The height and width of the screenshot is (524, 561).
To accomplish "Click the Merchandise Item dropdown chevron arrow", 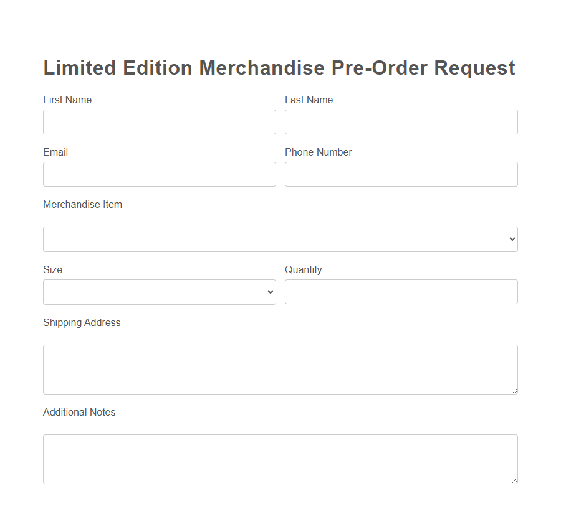I will click(x=512, y=239).
